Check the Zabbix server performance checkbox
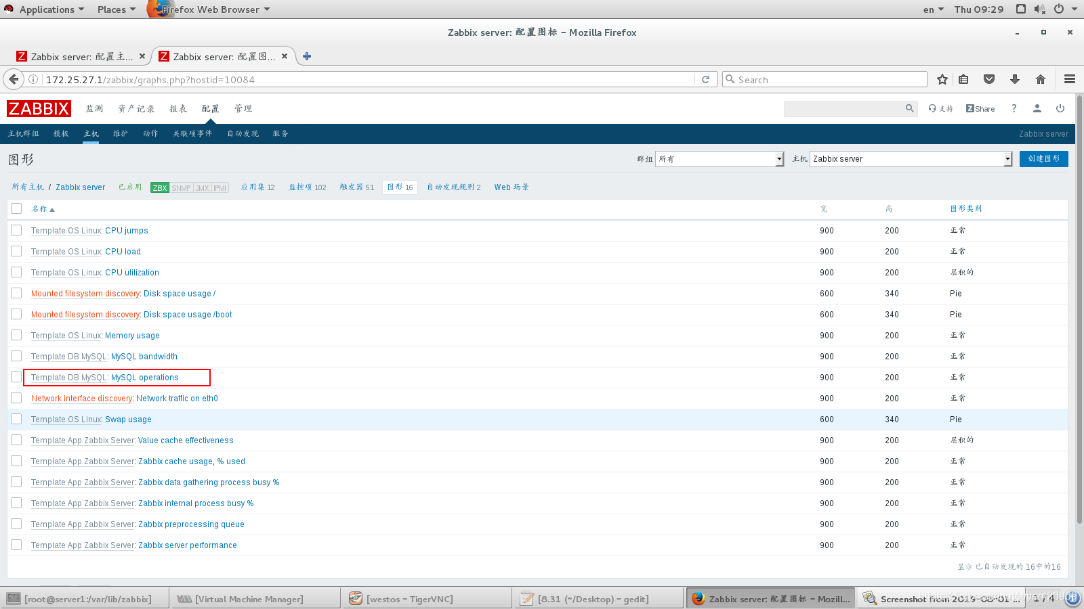The width and height of the screenshot is (1084, 609). [16, 545]
